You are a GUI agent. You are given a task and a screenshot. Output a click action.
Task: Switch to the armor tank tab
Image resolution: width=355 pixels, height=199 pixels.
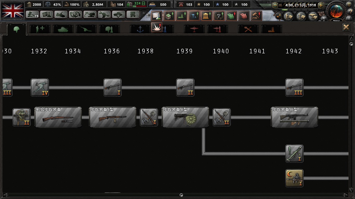[x=63, y=29]
